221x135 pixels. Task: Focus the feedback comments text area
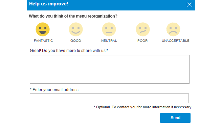pos(109,69)
